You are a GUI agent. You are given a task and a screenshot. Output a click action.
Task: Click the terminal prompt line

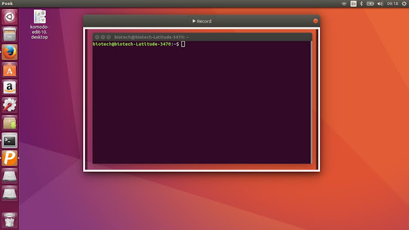pyautogui.click(x=139, y=44)
